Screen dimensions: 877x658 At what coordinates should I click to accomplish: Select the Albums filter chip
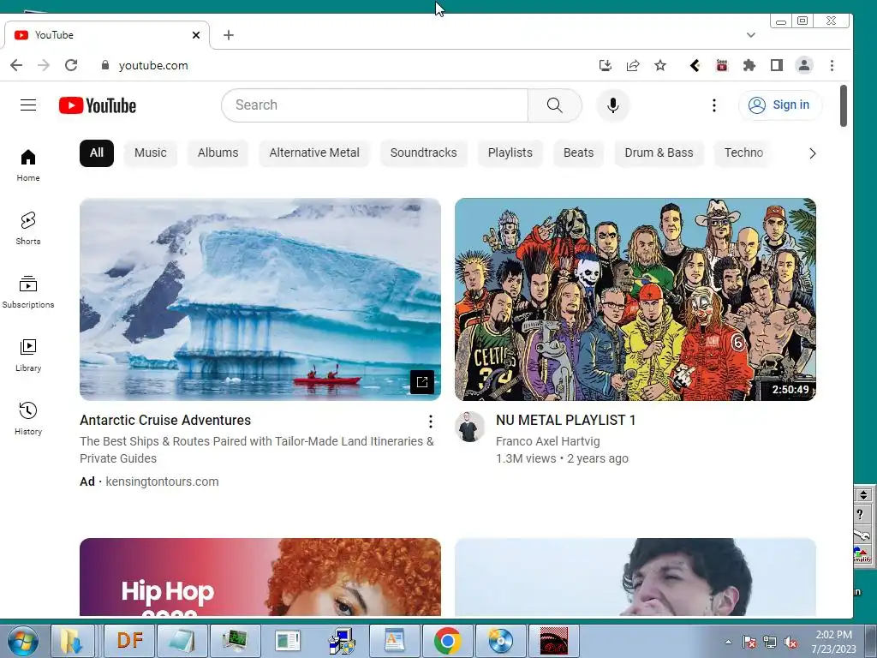click(x=218, y=153)
